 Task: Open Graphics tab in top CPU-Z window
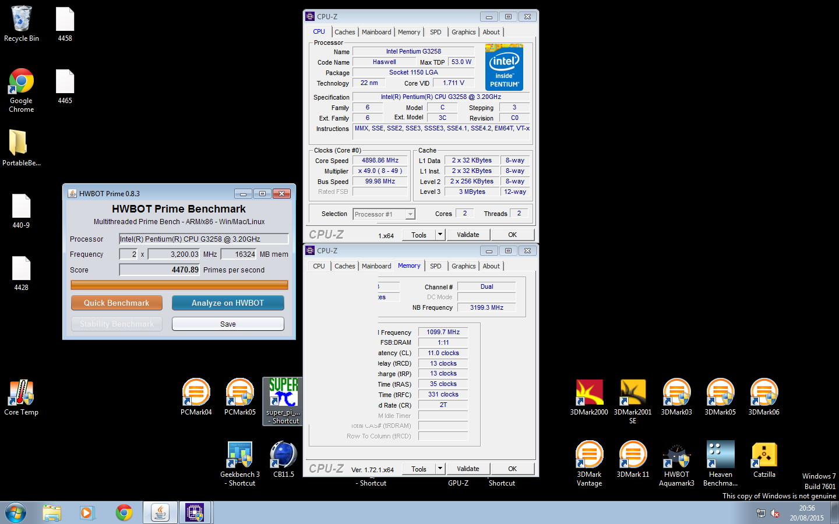463,32
